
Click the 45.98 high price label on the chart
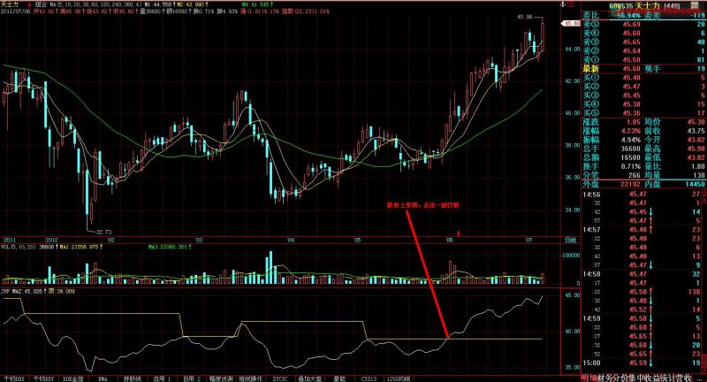point(525,17)
